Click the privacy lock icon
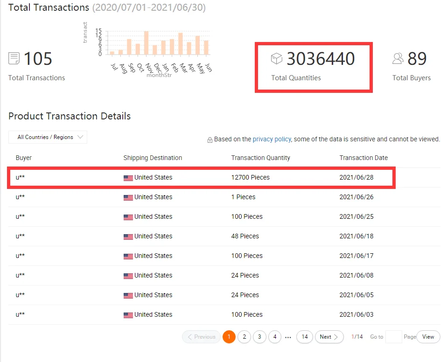 pos(210,140)
